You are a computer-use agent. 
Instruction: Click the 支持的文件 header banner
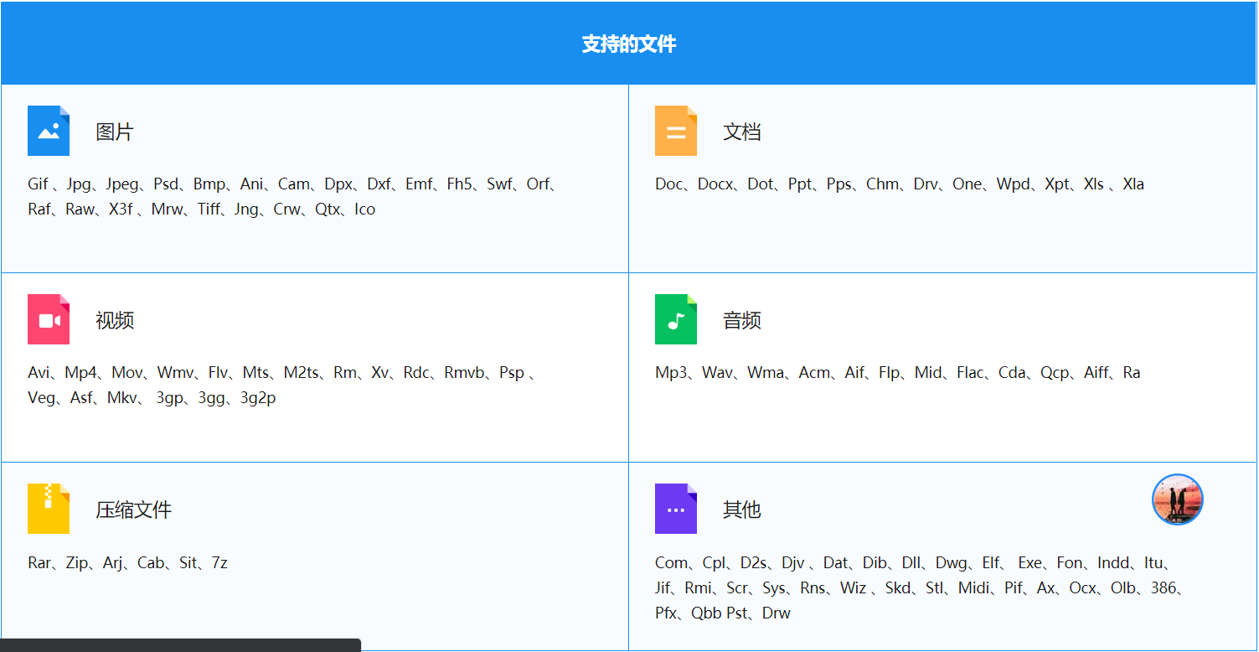[629, 43]
